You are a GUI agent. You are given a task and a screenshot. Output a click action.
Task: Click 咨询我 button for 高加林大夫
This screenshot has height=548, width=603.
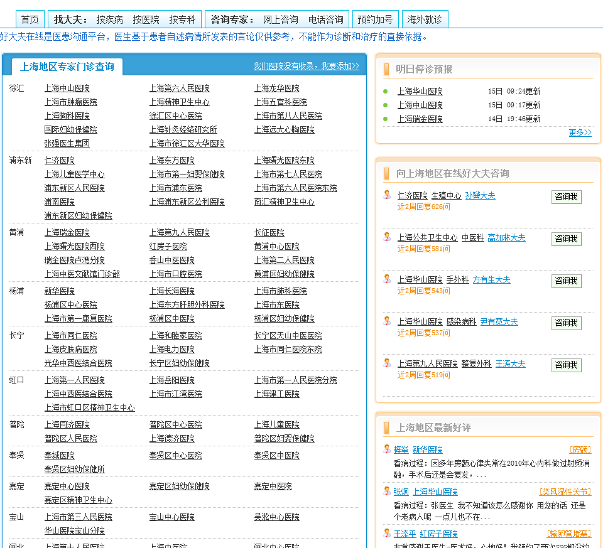tap(566, 239)
